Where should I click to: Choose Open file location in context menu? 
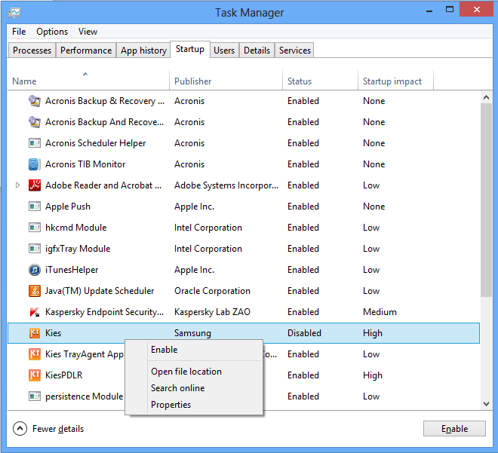click(x=186, y=372)
